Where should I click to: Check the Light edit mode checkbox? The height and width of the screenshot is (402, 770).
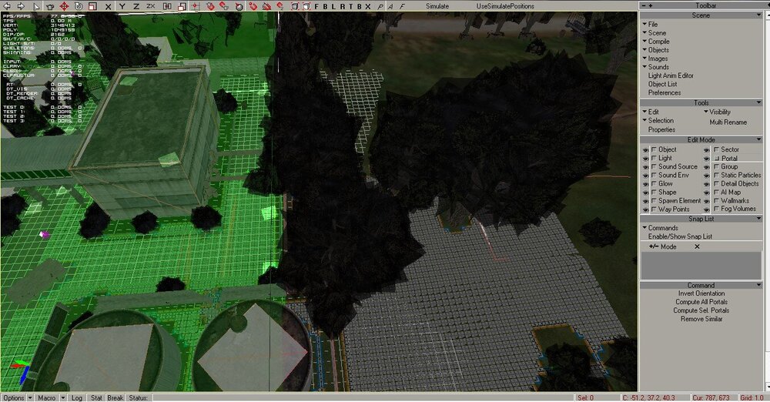[654, 158]
